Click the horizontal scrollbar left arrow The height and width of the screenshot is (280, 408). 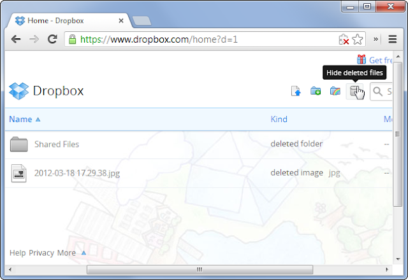[10, 269]
